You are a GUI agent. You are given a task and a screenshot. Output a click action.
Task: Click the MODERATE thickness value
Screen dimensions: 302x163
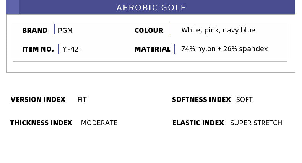tap(99, 123)
